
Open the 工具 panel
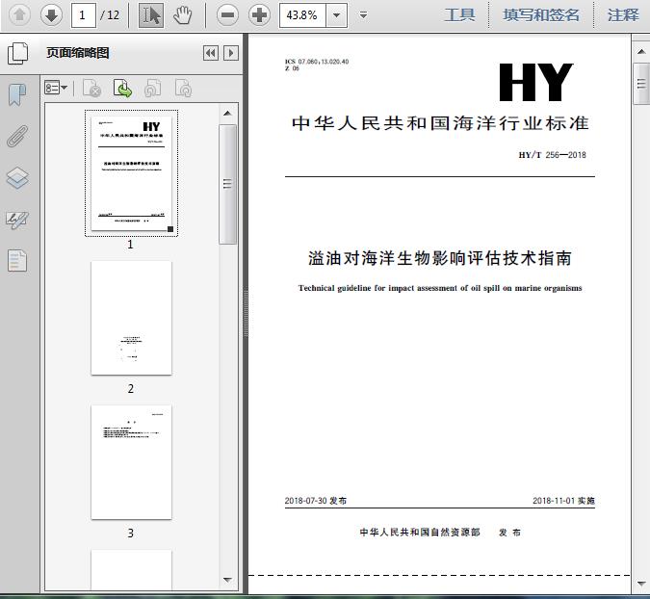(x=459, y=14)
